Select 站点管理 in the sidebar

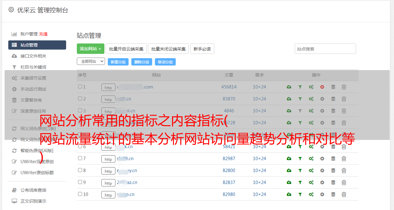click(x=37, y=45)
